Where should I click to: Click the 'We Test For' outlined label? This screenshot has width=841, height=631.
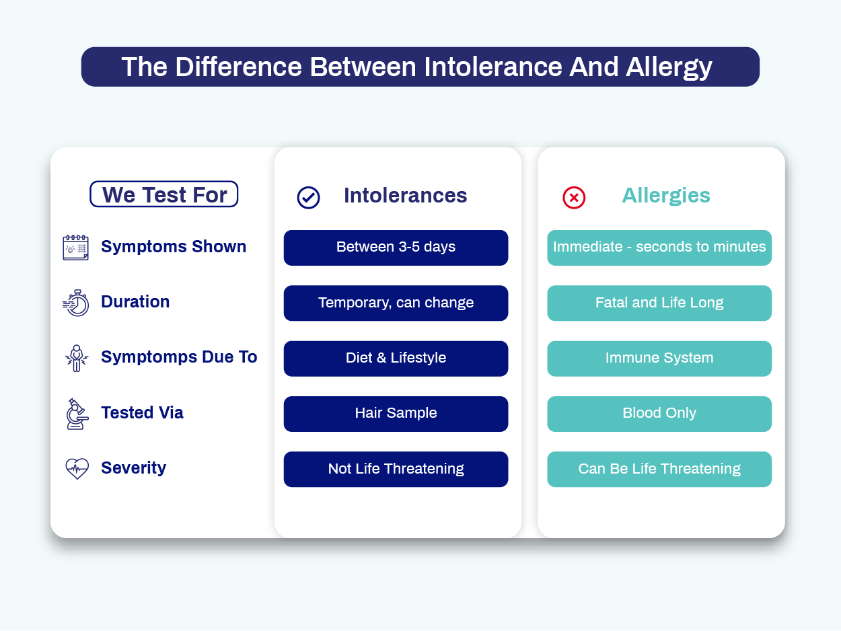[x=164, y=194]
